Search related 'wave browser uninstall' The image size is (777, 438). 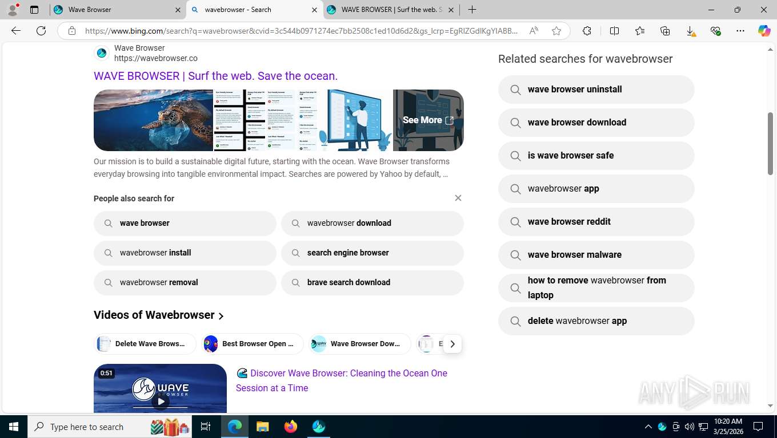pos(596,90)
